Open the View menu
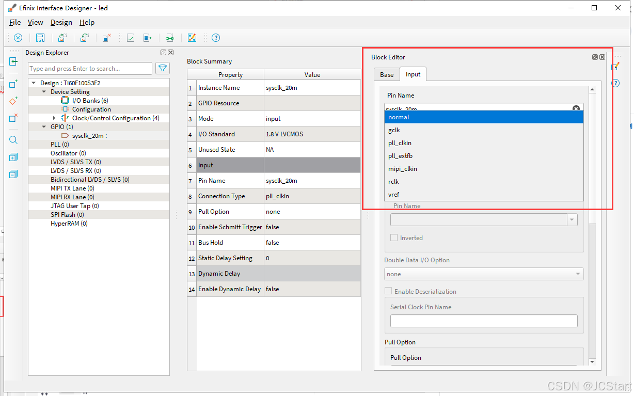This screenshot has width=634, height=396. coord(35,22)
